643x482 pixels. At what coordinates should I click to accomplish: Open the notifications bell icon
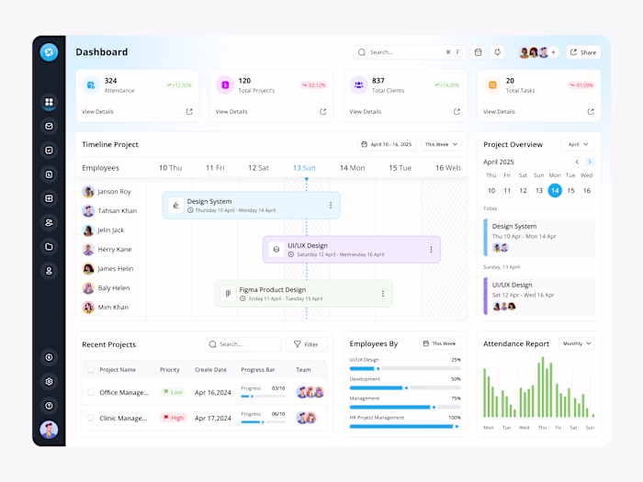click(498, 52)
